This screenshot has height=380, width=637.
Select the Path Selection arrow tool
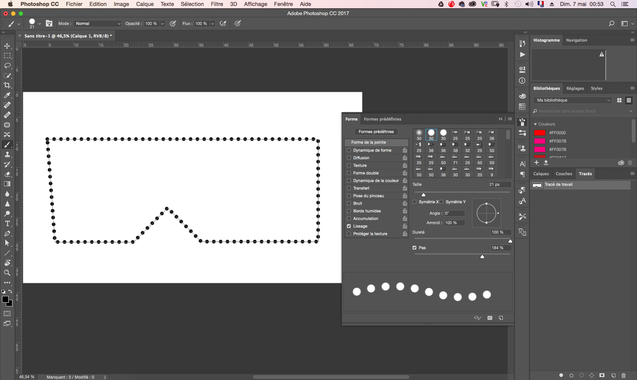[x=7, y=243]
